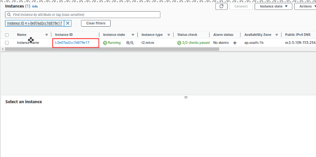The width and height of the screenshot is (316, 157).
Task: Sort by Instance state column arrow
Action: [133, 35]
